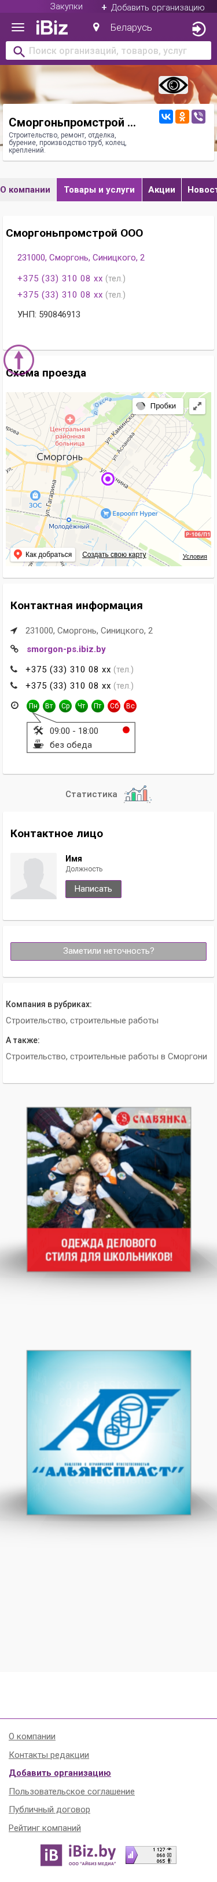Screen dimensions: 217x1882
Task: Click the scroll-to-top arrow icon
Action: (19, 360)
